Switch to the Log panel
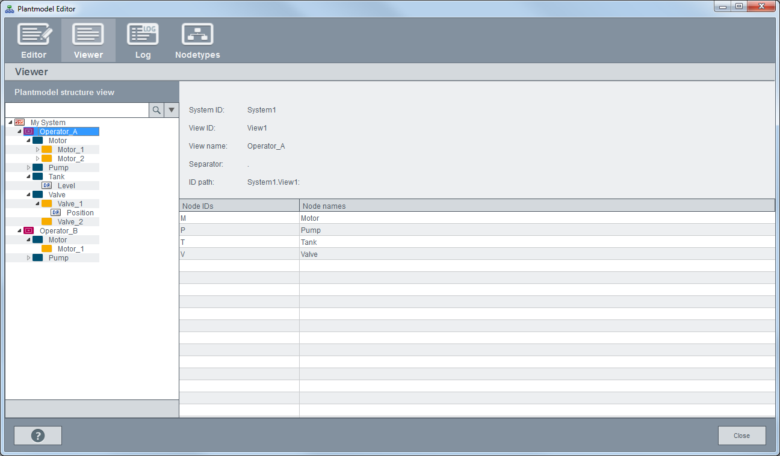The height and width of the screenshot is (456, 780). 143,35
